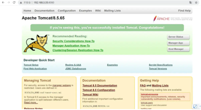Reload the page with the refresh icon
Screen dimensions: 201x110
(x=14, y=2)
